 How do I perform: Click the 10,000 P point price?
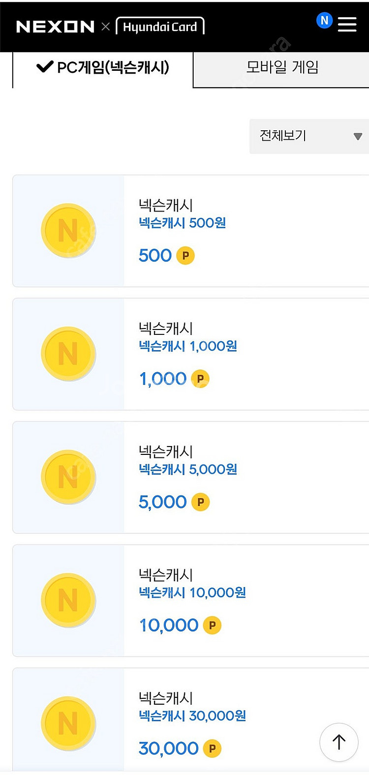180,626
